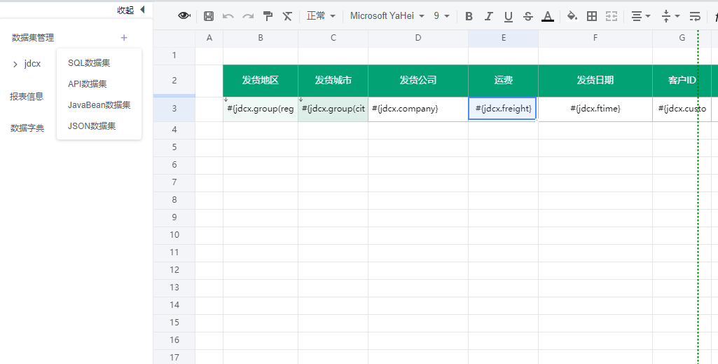Clear formatting with eraser icon
718x364 pixels.
287,16
